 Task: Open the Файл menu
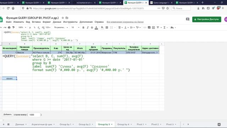click(9, 22)
